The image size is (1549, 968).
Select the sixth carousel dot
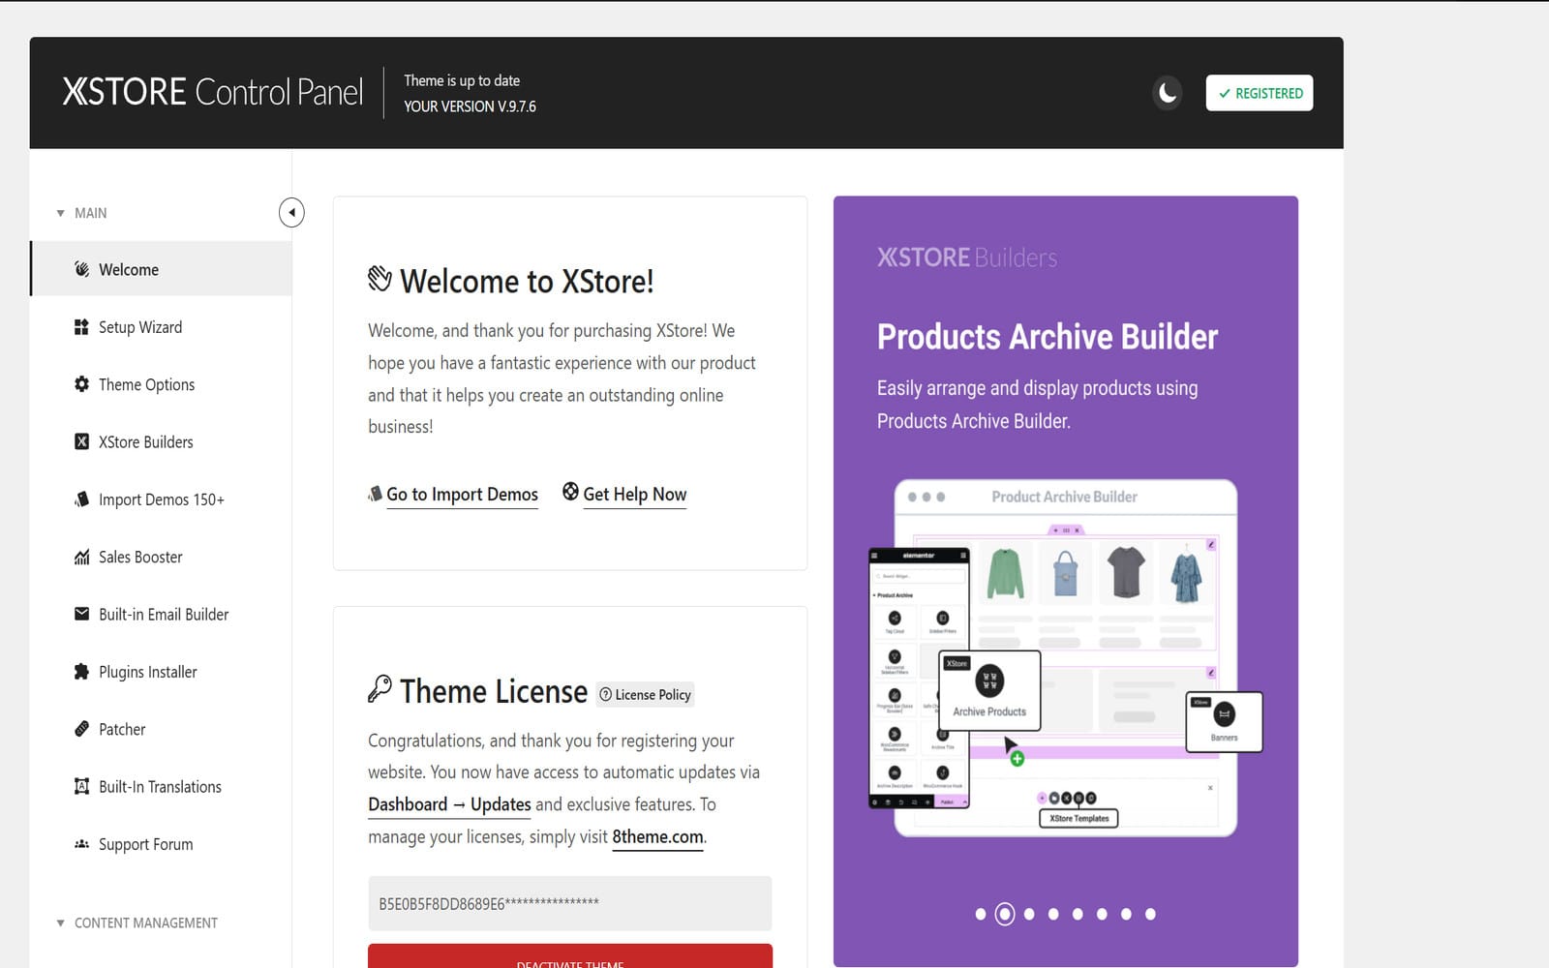[1102, 914]
